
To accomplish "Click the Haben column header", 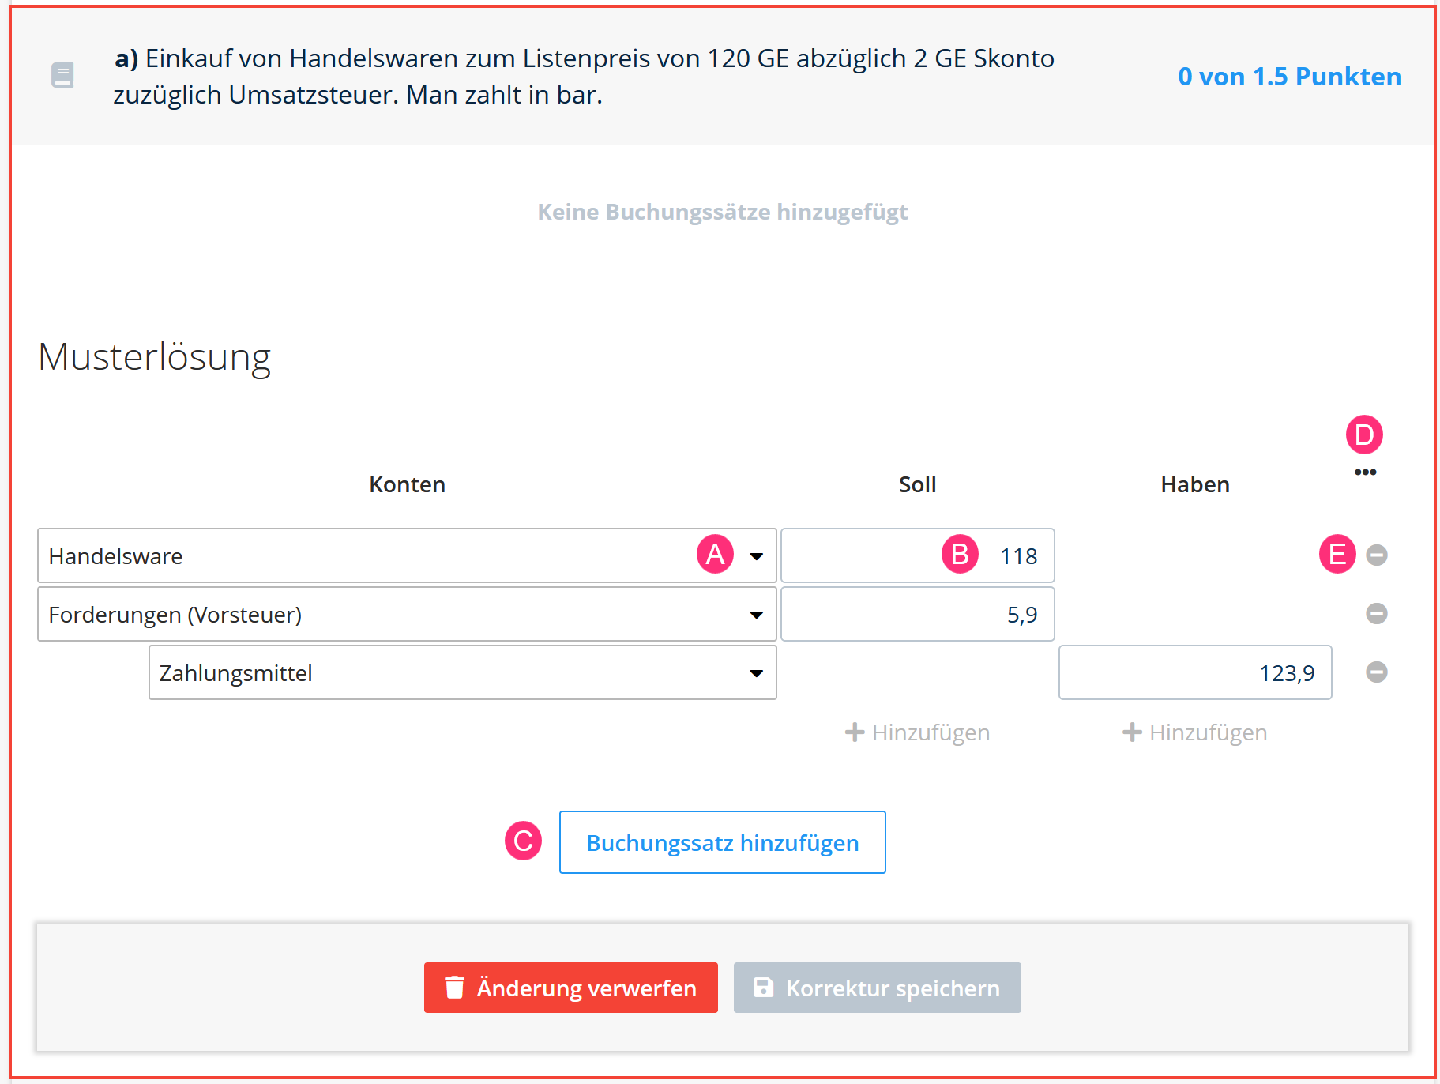I will [1195, 484].
